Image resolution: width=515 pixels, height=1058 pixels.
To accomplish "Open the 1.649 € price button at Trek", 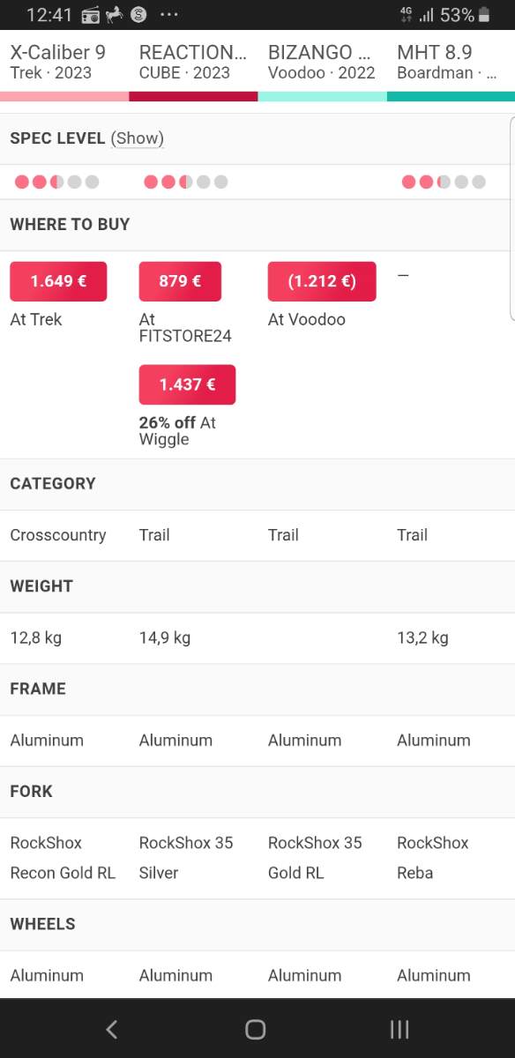I will tap(58, 281).
